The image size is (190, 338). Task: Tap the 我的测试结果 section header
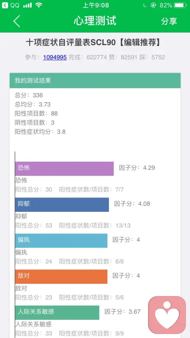coord(95,81)
